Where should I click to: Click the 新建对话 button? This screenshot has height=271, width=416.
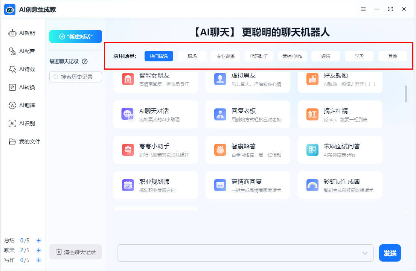point(76,37)
